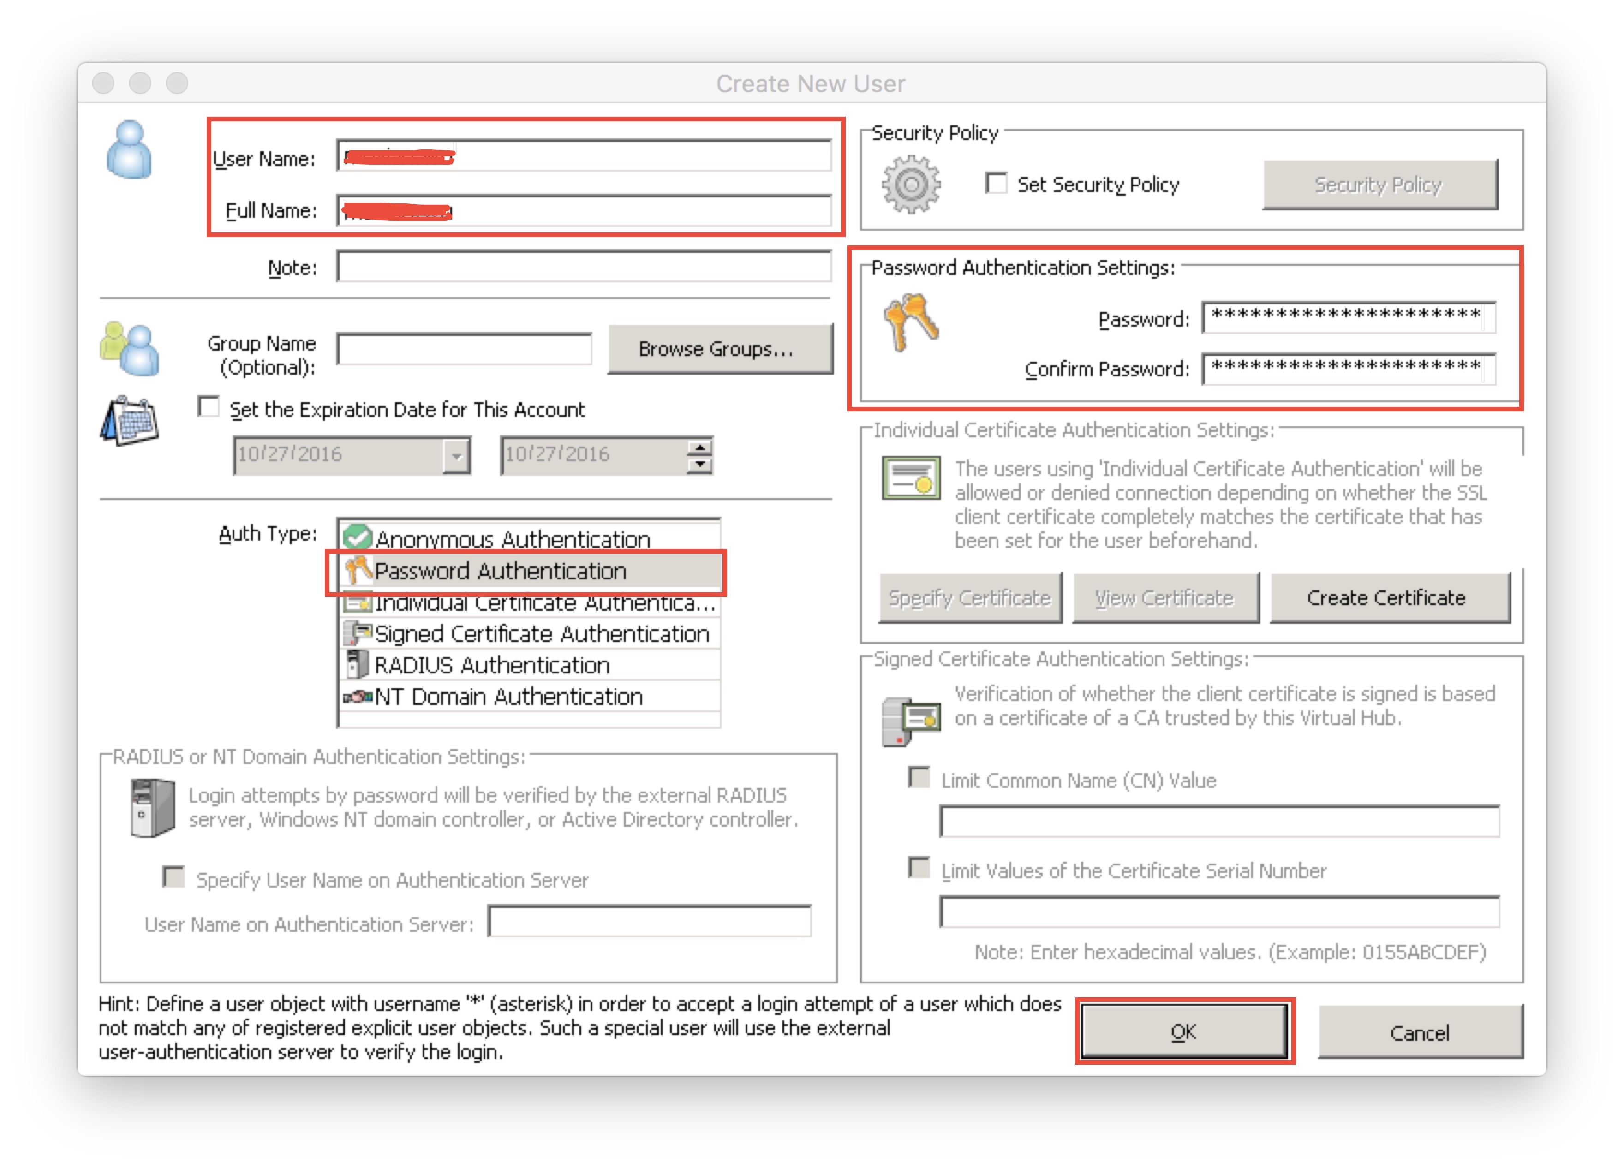Click the individual certificate icon
The width and height of the screenshot is (1624, 1168).
point(911,478)
